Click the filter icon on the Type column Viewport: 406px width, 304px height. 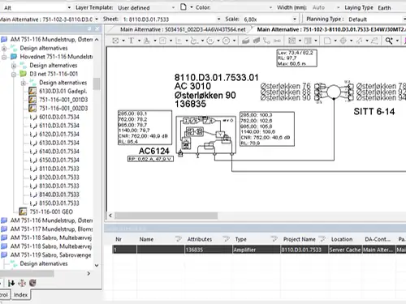[x=274, y=239]
